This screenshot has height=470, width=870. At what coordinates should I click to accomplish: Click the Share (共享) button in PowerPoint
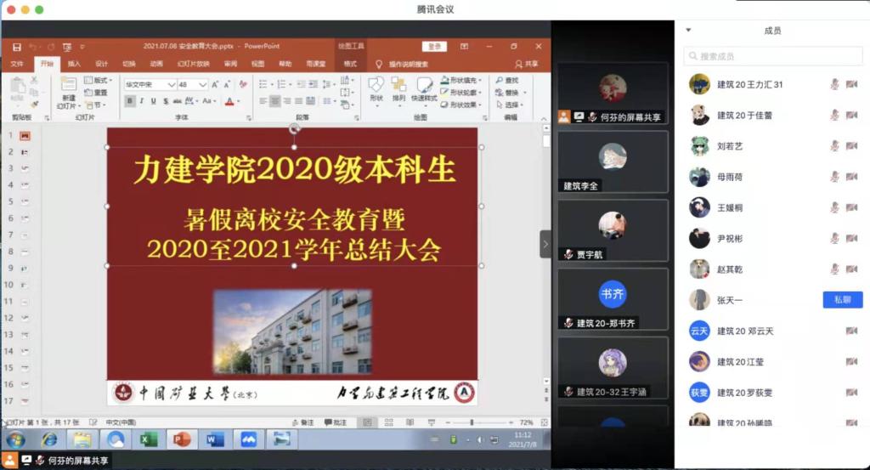(x=527, y=64)
